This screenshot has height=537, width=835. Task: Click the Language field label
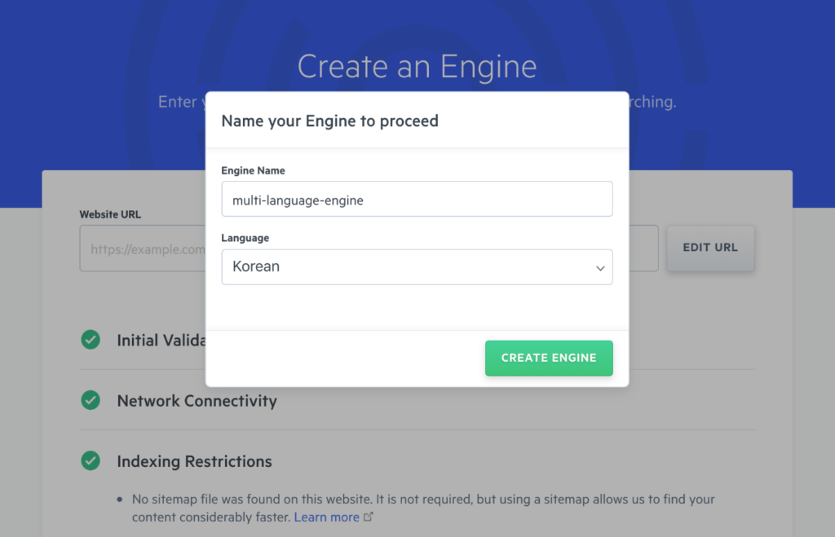click(245, 238)
